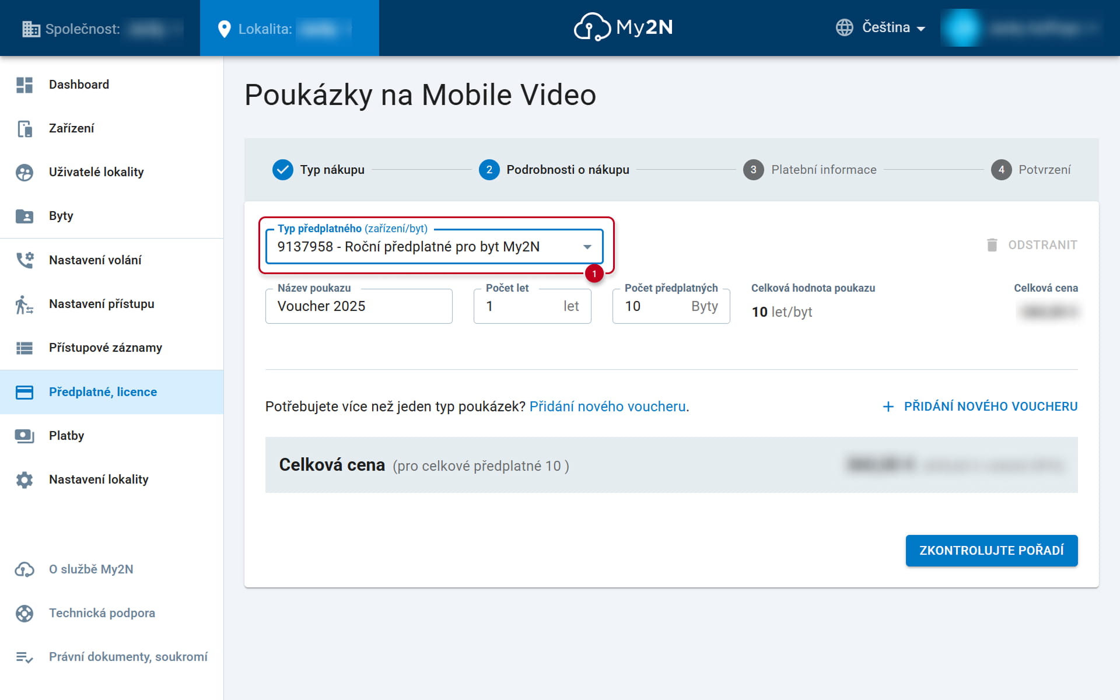Open Uživatelé lokality menu item
Screen dimensions: 1120x700
(111, 172)
